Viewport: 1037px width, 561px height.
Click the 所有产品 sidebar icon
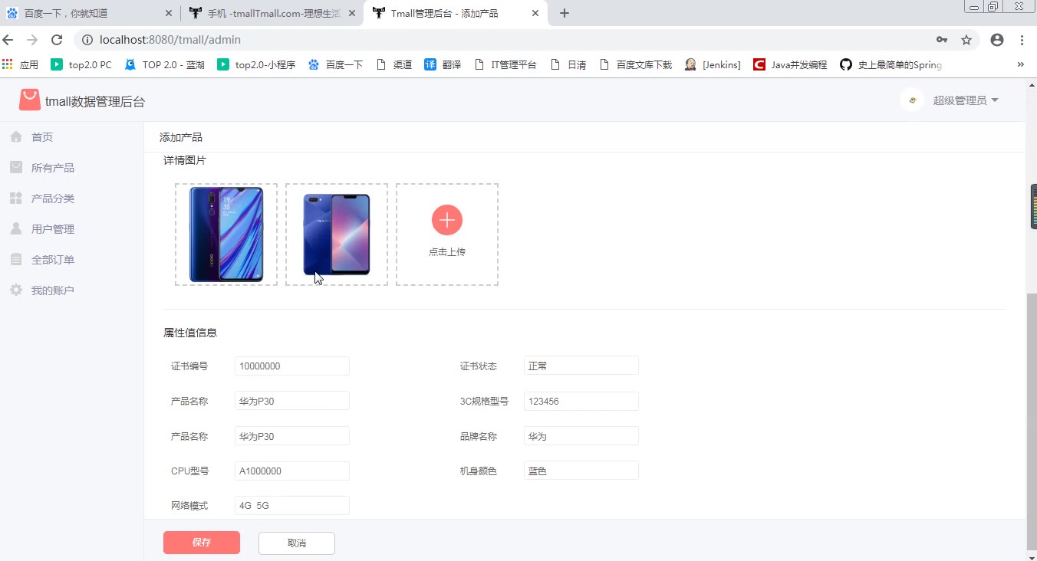tap(16, 167)
